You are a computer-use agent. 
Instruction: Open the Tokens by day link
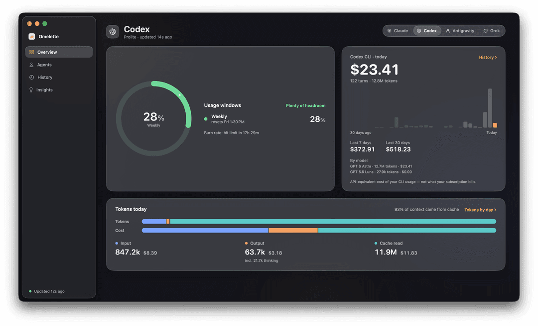pos(480,210)
